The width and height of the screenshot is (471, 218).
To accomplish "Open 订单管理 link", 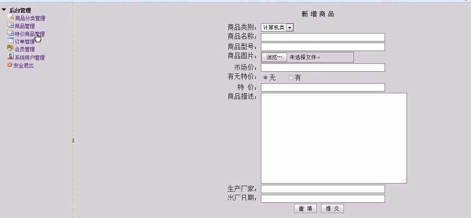I will tap(25, 42).
